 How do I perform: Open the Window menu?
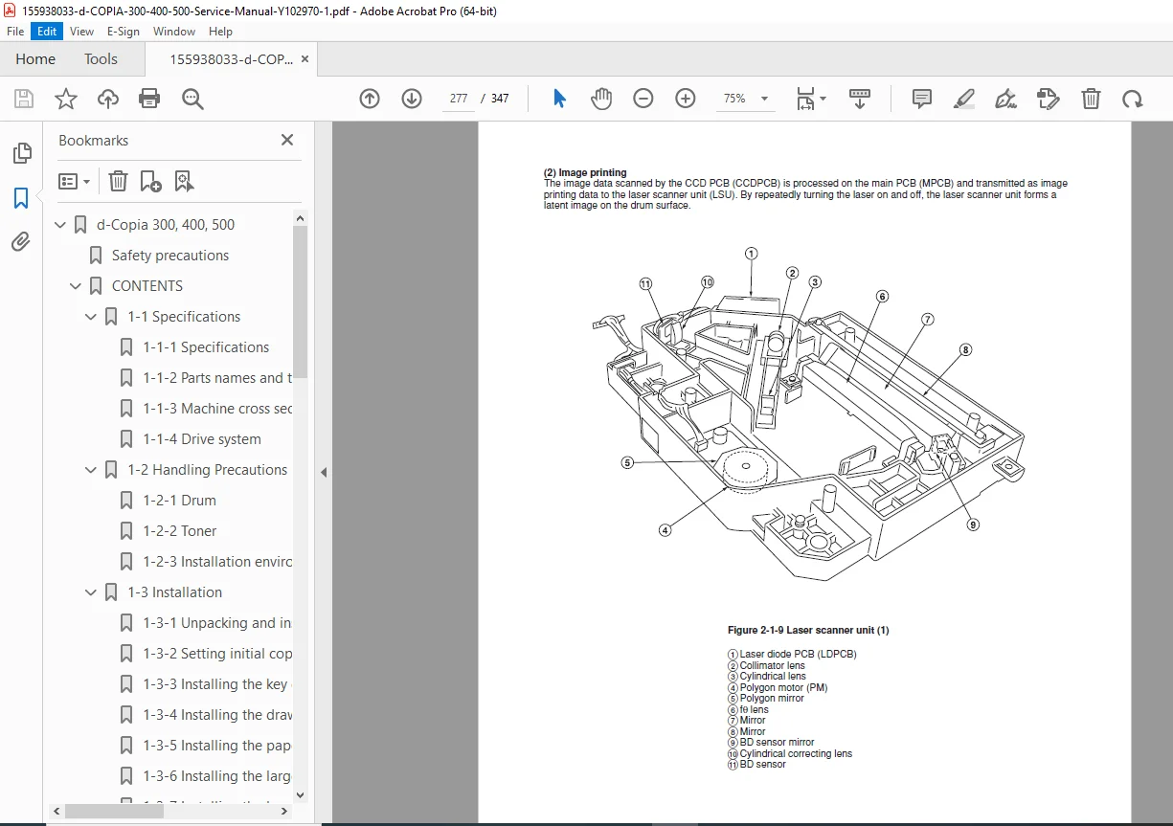174,32
